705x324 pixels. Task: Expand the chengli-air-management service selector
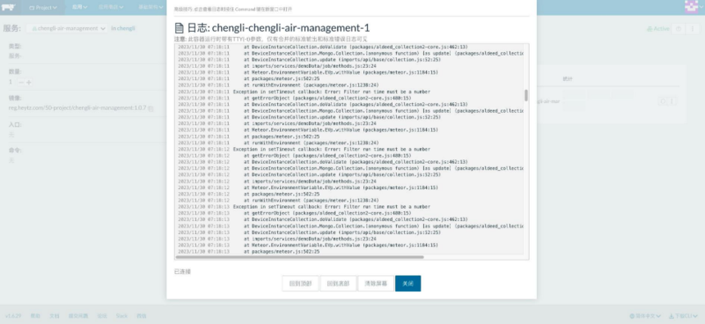[67, 29]
